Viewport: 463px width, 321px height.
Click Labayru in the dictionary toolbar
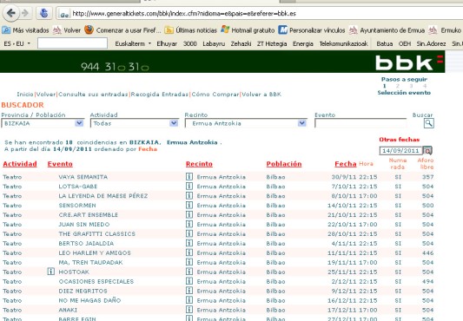[x=214, y=43]
